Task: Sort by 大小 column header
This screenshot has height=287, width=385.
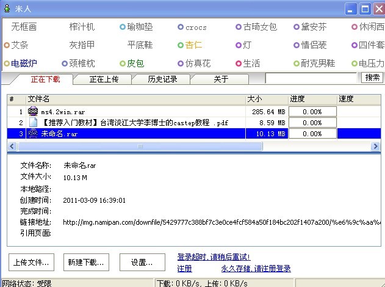Action: (267, 100)
